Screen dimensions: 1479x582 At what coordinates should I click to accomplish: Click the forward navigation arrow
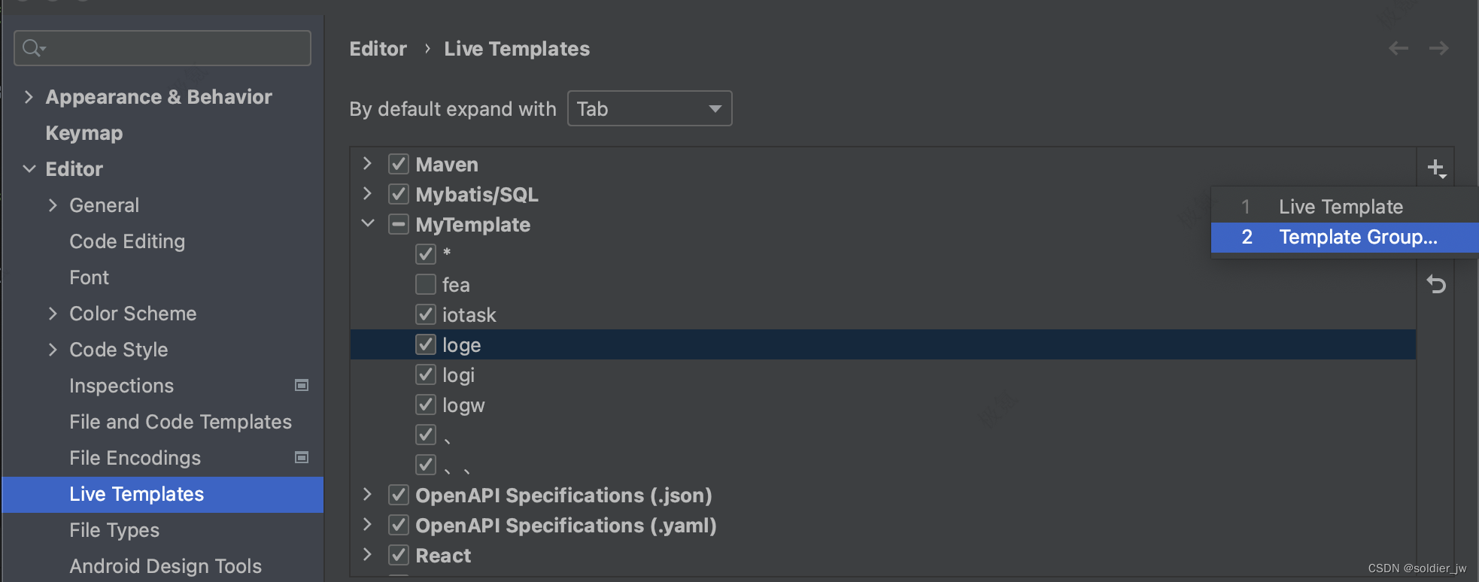point(1438,49)
